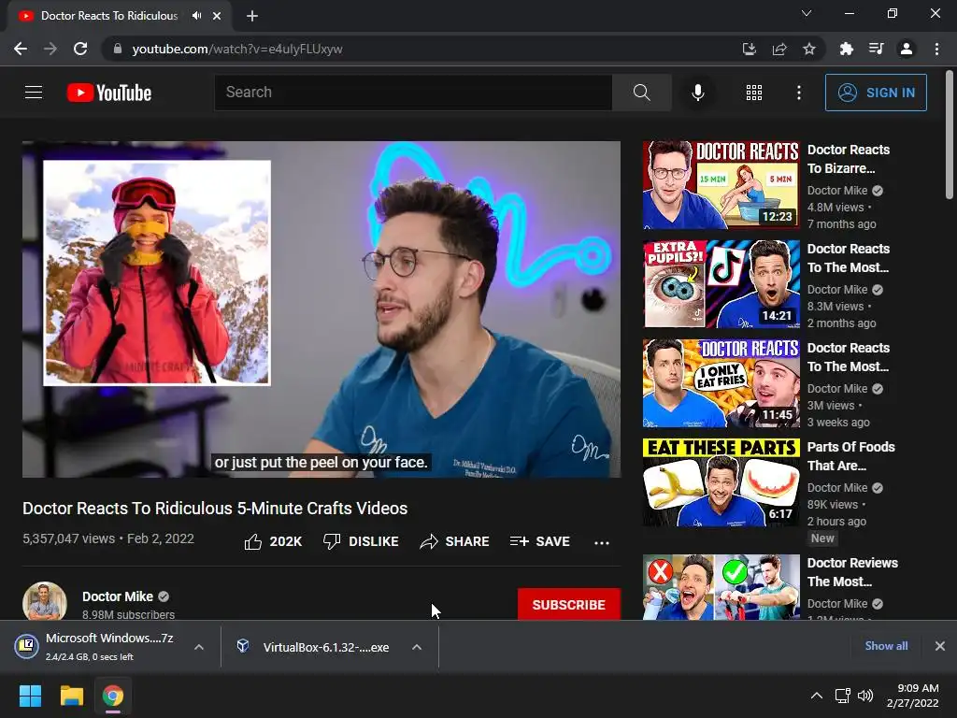Click the video player area
957x718 pixels.
tap(321, 309)
